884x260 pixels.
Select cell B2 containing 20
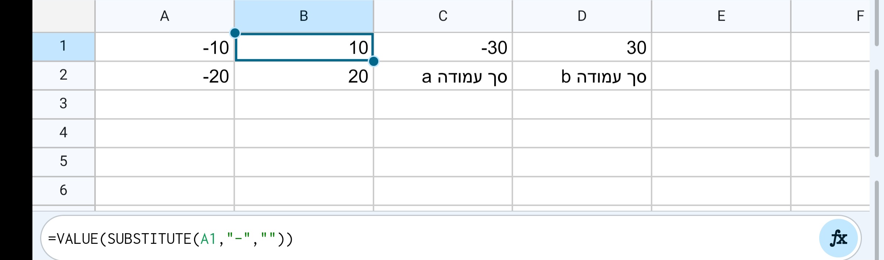tap(304, 76)
